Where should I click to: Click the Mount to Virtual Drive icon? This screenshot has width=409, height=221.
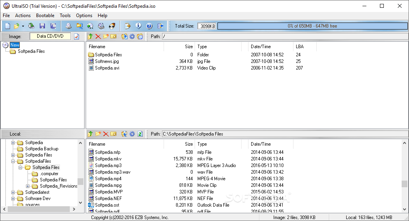[101, 26]
